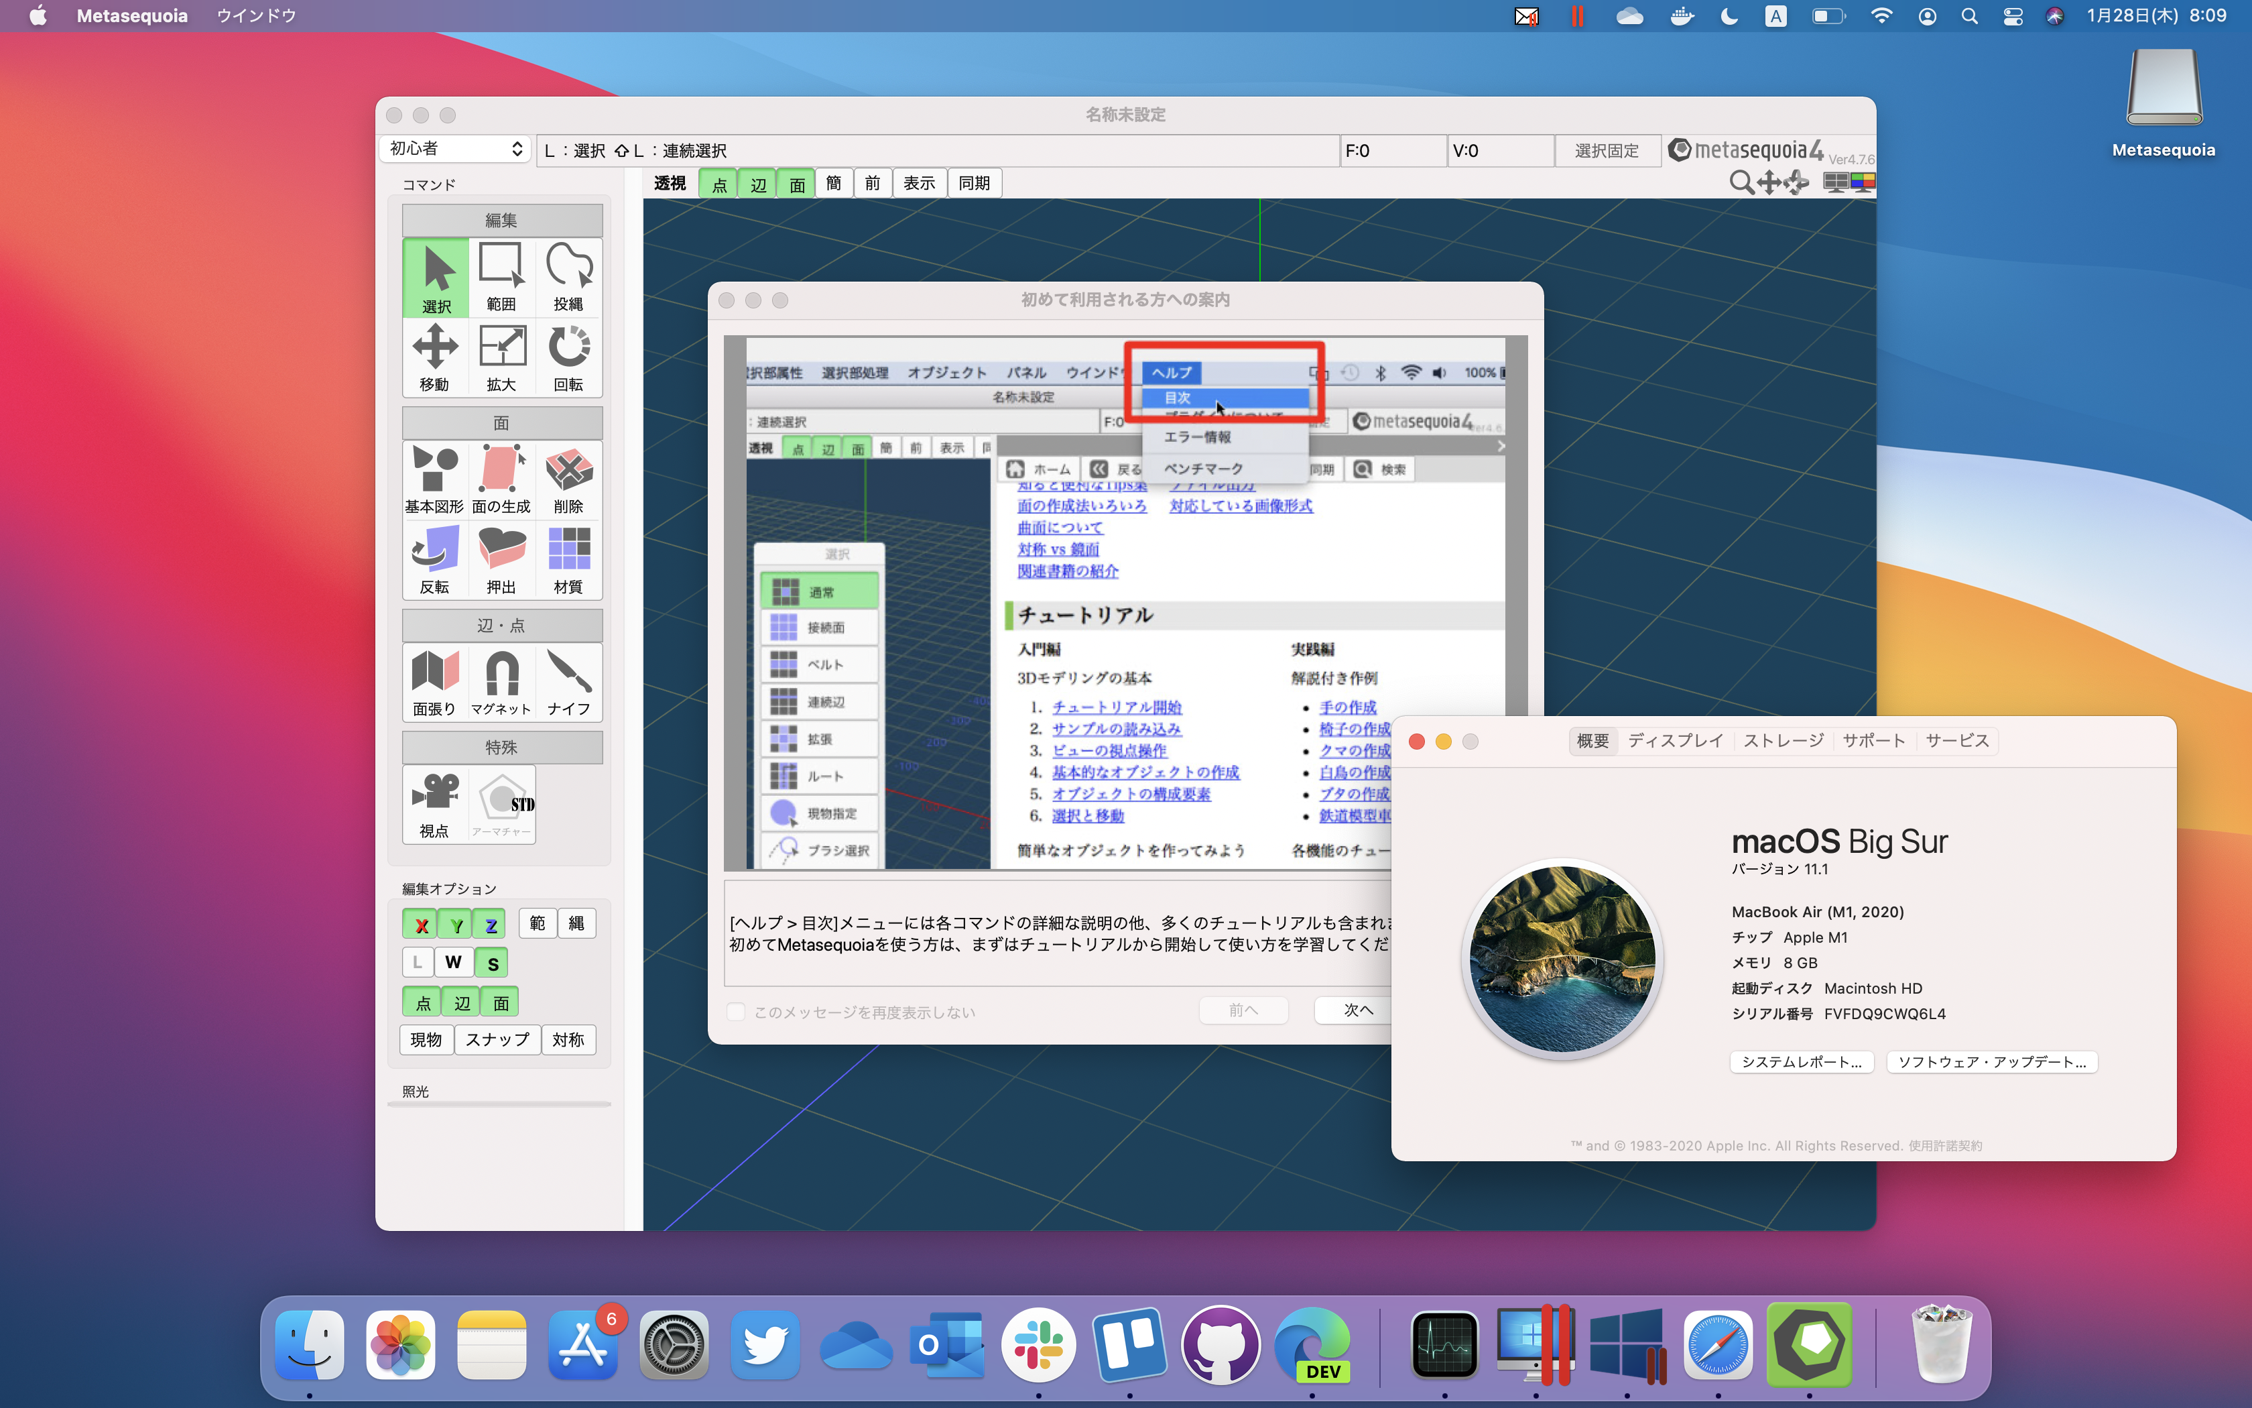Click システムレポート... button
2252x1408 pixels.
tap(1802, 1063)
